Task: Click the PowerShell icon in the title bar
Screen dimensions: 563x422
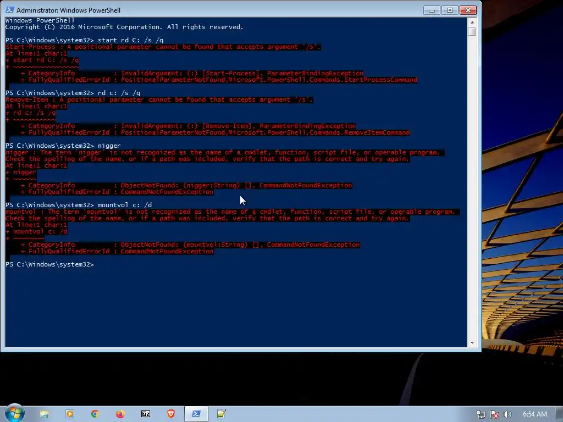Action: [x=10, y=10]
